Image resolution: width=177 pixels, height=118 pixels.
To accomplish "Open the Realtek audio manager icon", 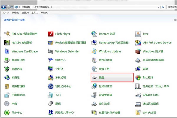I will click(x=51, y=43).
